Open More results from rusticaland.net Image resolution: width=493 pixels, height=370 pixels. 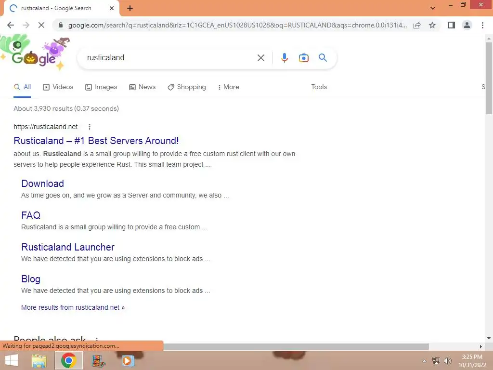(73, 307)
